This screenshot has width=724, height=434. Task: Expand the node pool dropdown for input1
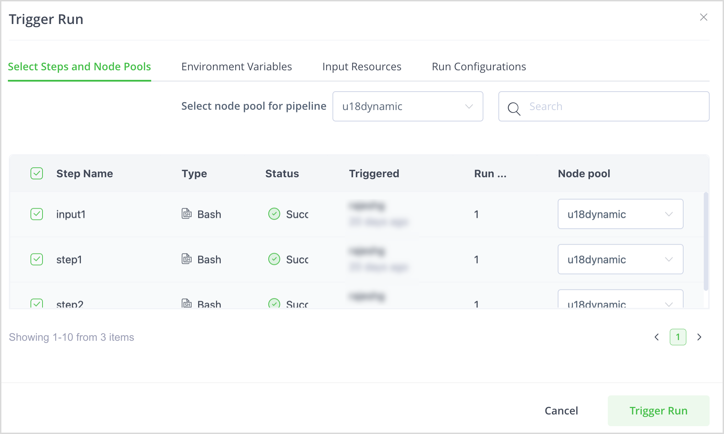click(620, 214)
